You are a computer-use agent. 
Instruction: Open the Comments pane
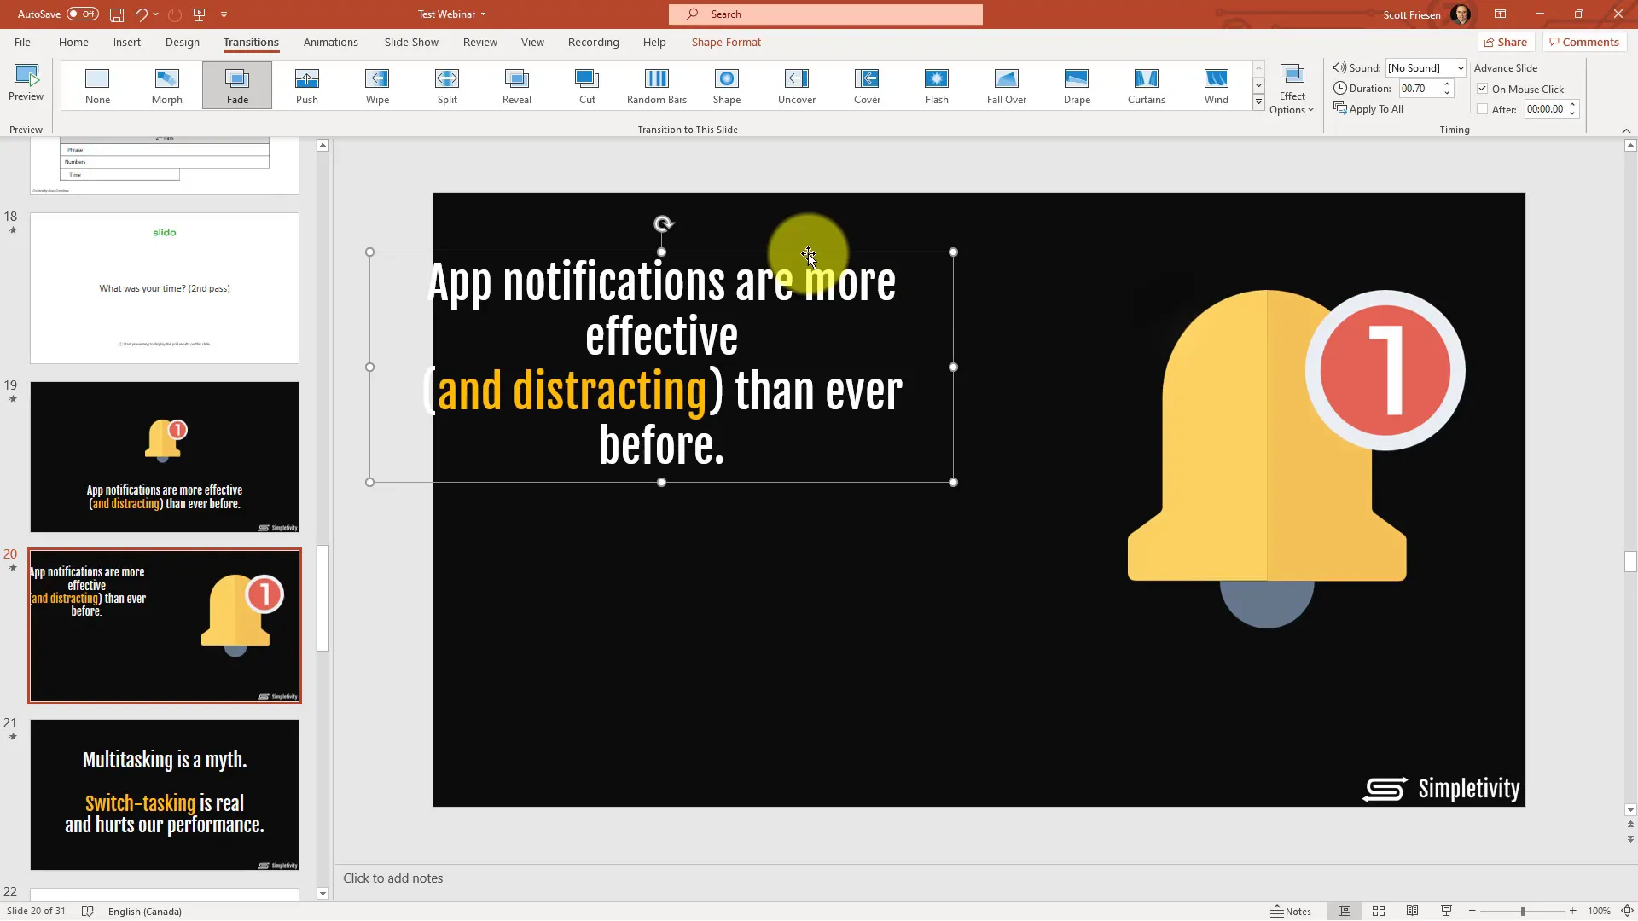click(x=1584, y=42)
